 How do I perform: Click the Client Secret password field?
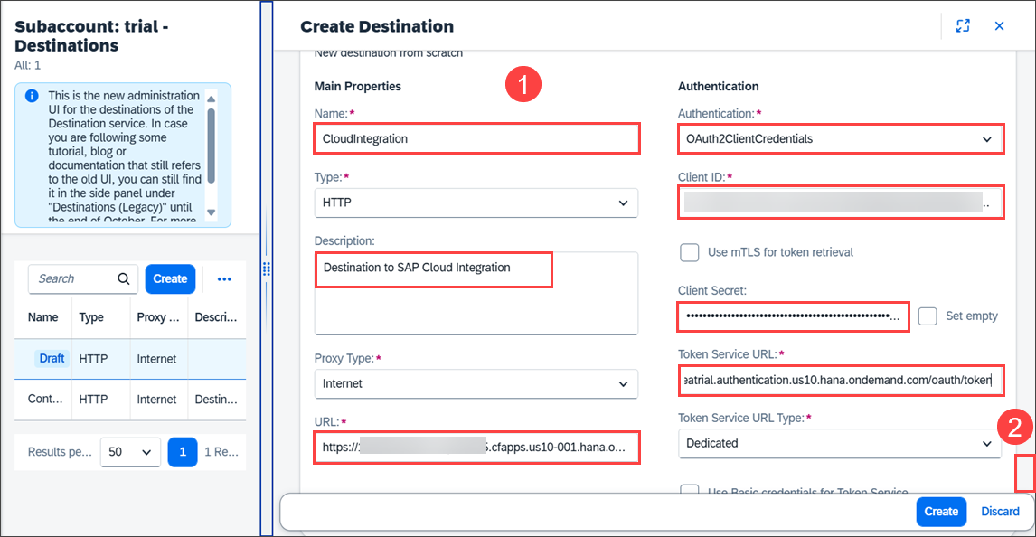point(793,316)
